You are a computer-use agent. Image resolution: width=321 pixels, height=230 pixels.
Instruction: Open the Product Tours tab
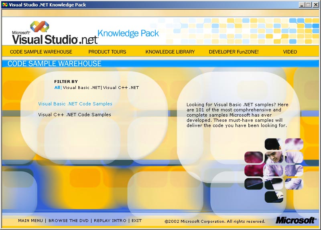click(x=107, y=52)
